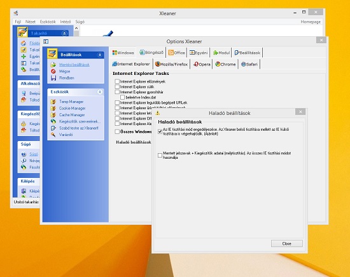Click the Kiegészítők szerverének globe icon
Viewport: 350px width, 277px height.
pos(53,121)
